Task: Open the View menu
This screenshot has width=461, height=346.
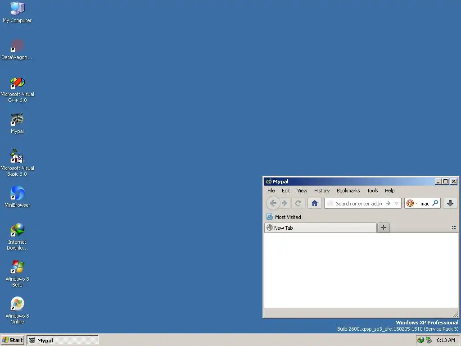Action: coord(302,191)
